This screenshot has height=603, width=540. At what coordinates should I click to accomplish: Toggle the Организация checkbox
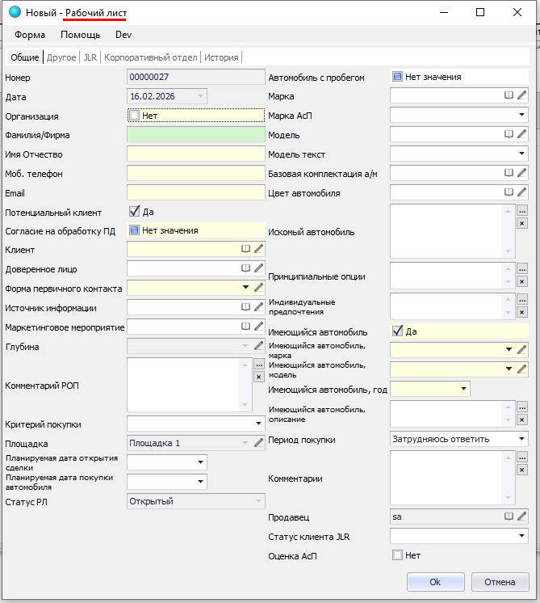pyautogui.click(x=134, y=116)
